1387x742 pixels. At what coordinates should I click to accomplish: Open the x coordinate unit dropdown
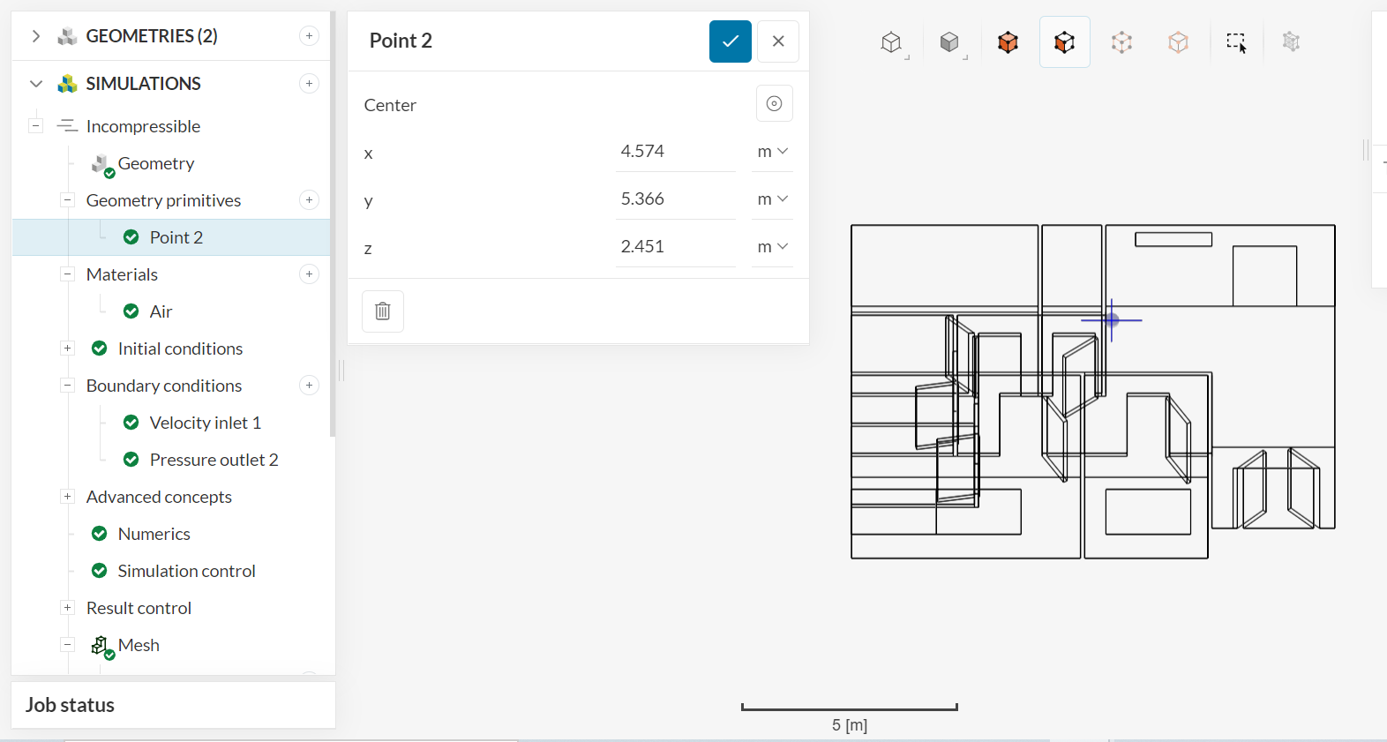click(772, 152)
